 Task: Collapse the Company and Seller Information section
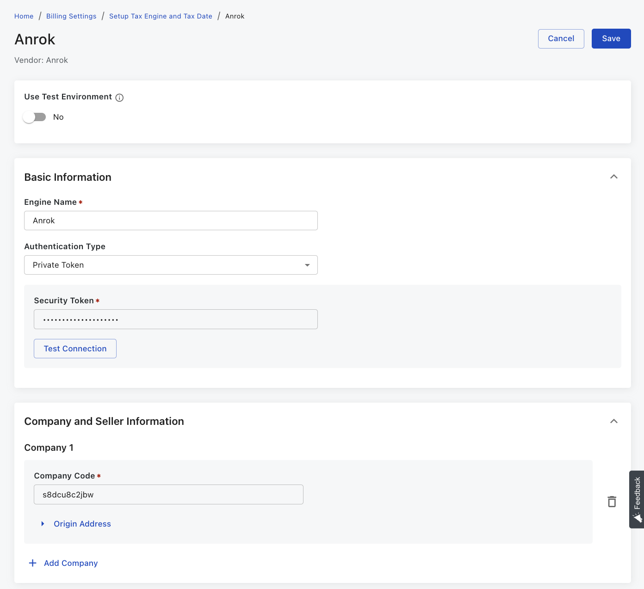pos(613,421)
